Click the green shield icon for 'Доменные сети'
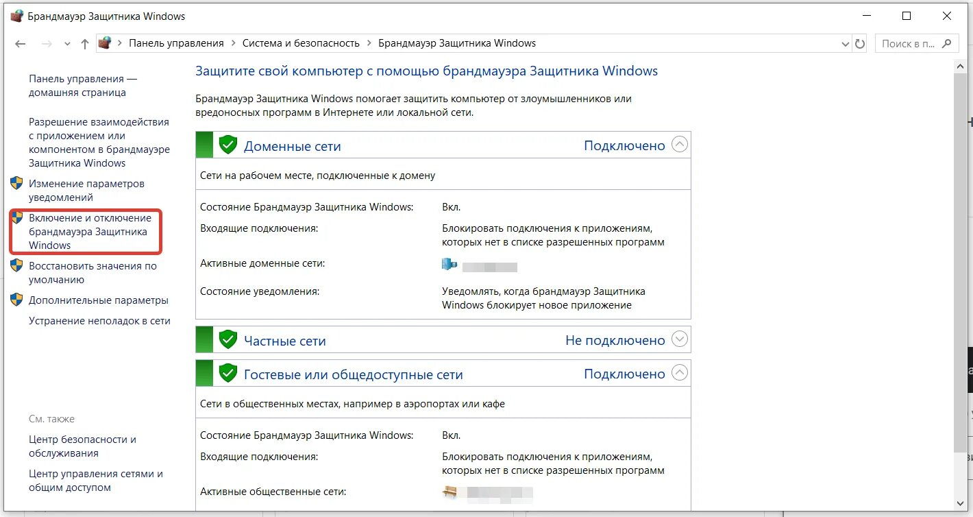The width and height of the screenshot is (973, 517). coord(227,145)
